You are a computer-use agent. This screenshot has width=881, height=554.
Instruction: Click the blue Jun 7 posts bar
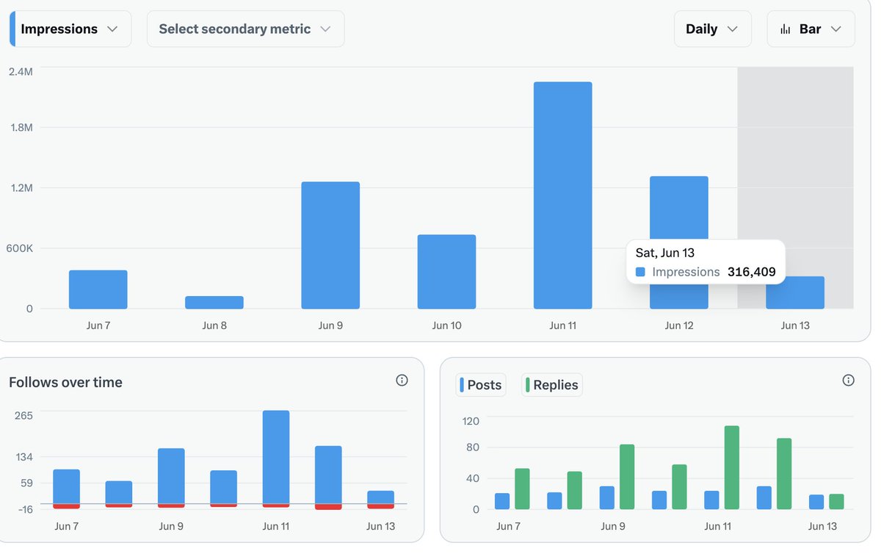(x=502, y=501)
